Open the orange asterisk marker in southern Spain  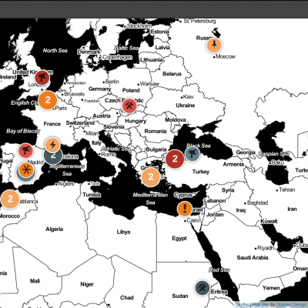(x=26, y=169)
